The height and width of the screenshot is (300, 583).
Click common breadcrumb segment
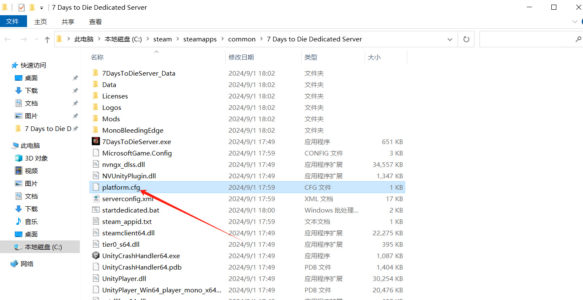(242, 39)
